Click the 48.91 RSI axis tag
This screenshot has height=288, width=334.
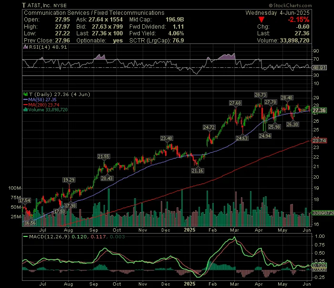click(x=319, y=67)
